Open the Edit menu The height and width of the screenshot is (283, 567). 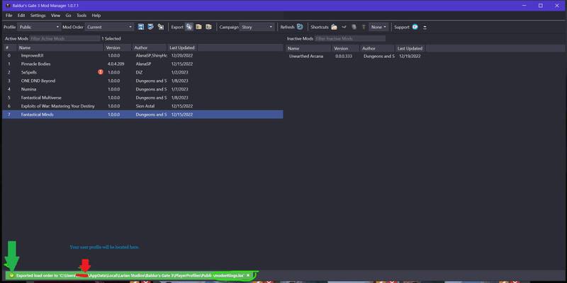(21, 16)
